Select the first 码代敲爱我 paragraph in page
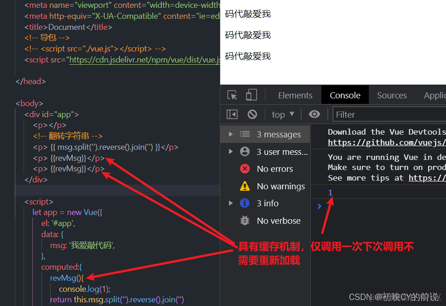 click(x=248, y=14)
